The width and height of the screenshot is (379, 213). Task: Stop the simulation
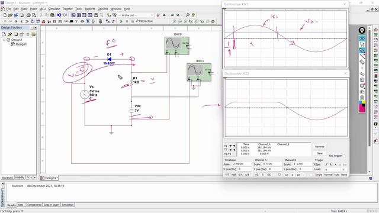(133, 21)
